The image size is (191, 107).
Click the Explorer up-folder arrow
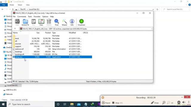(x=13, y=9)
